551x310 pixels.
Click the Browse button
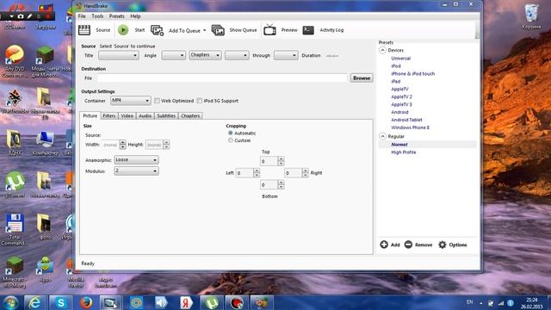click(x=362, y=78)
